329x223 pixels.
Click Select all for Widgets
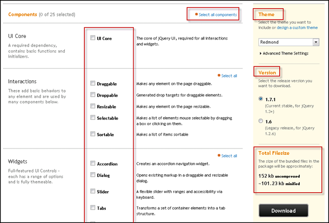tap(229, 156)
